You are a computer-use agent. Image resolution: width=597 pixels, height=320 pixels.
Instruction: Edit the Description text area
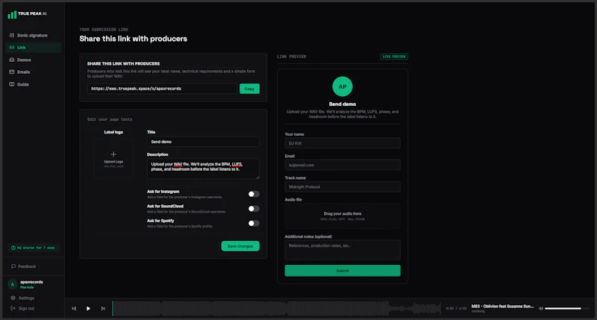click(x=203, y=169)
